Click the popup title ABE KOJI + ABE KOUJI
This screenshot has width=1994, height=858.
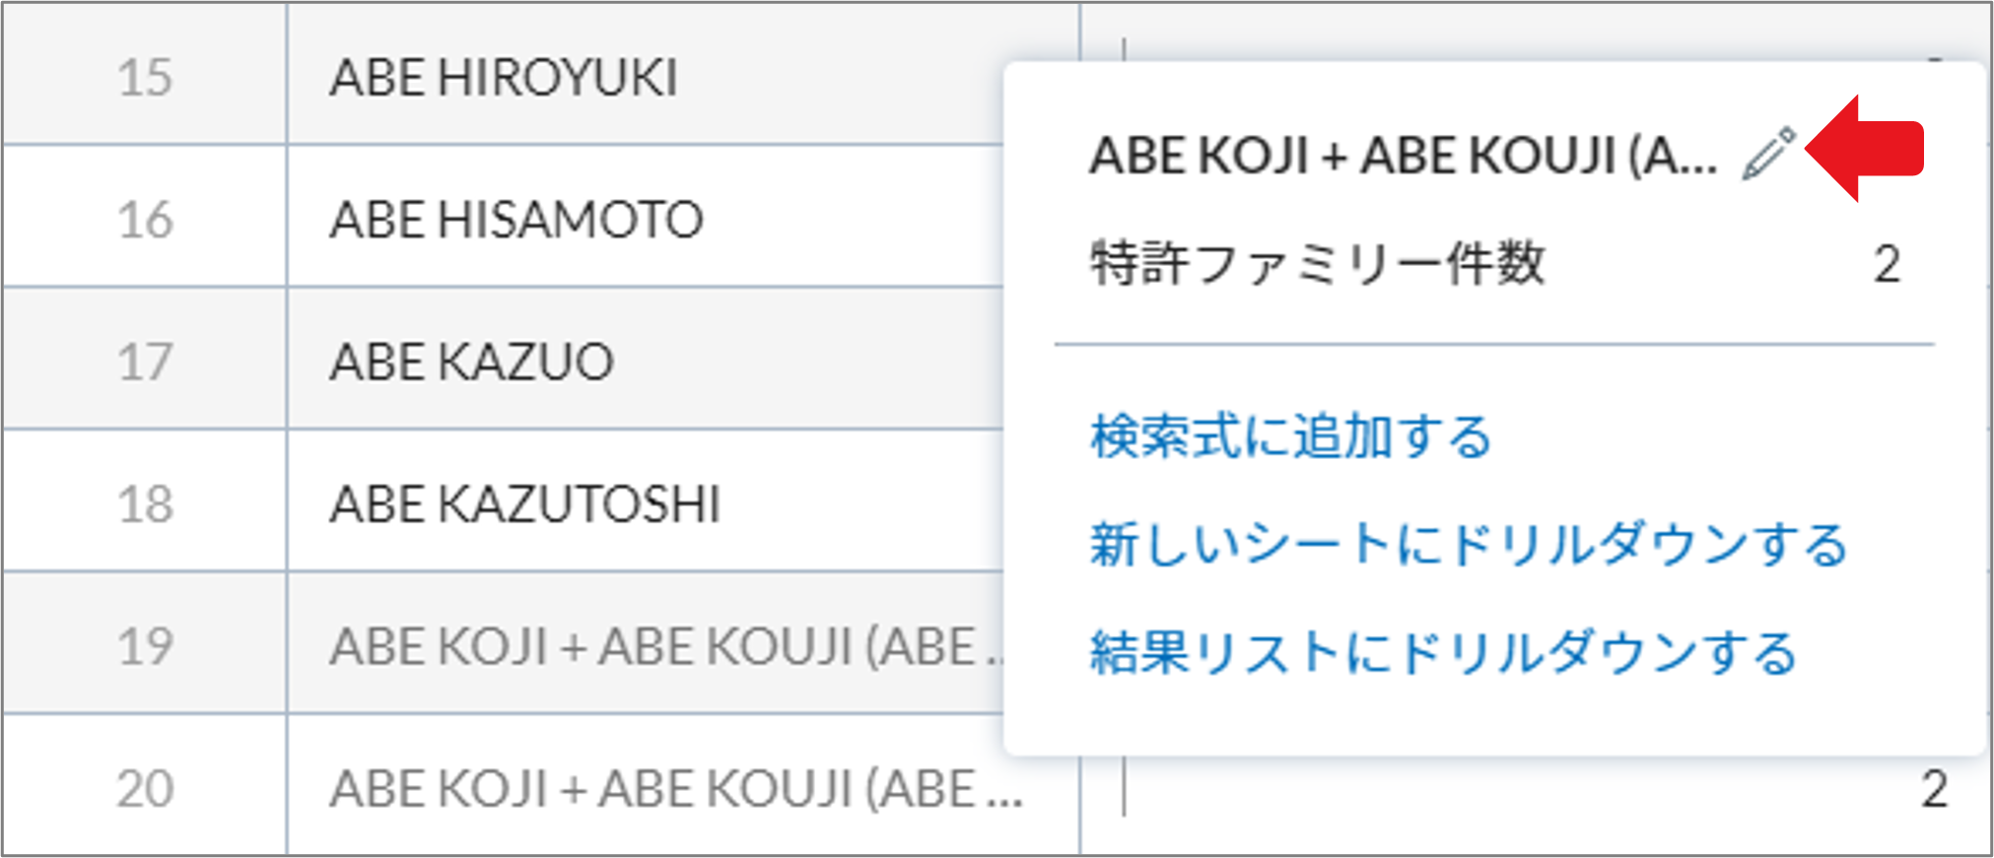point(1404,156)
